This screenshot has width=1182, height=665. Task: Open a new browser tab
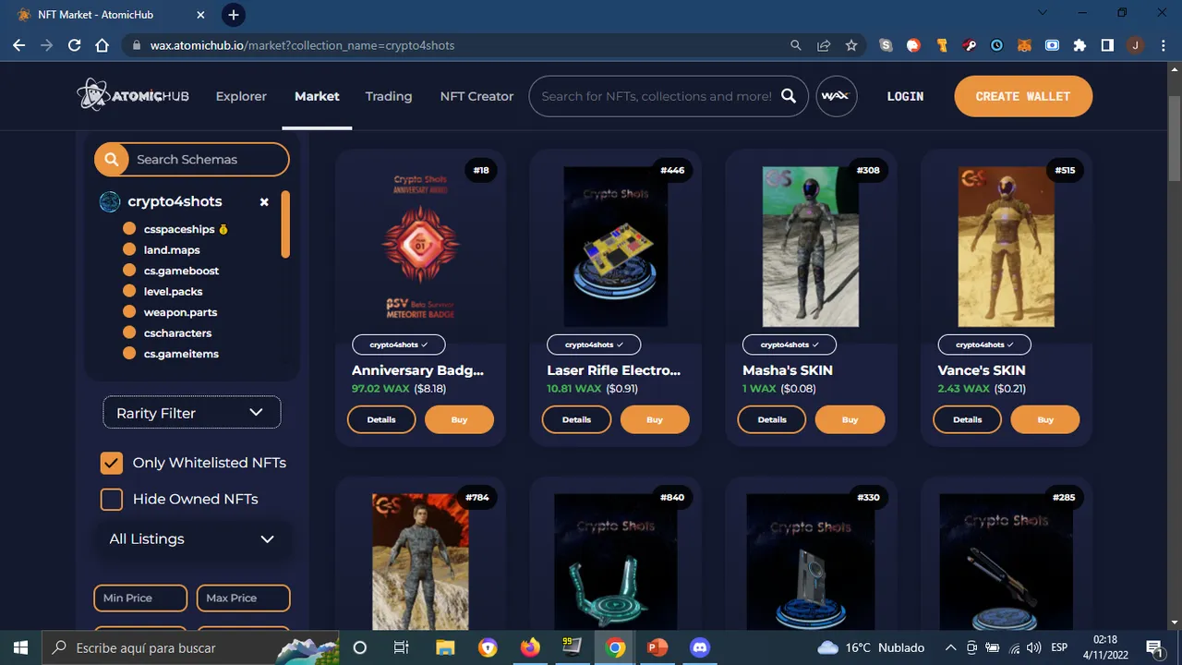click(x=234, y=15)
